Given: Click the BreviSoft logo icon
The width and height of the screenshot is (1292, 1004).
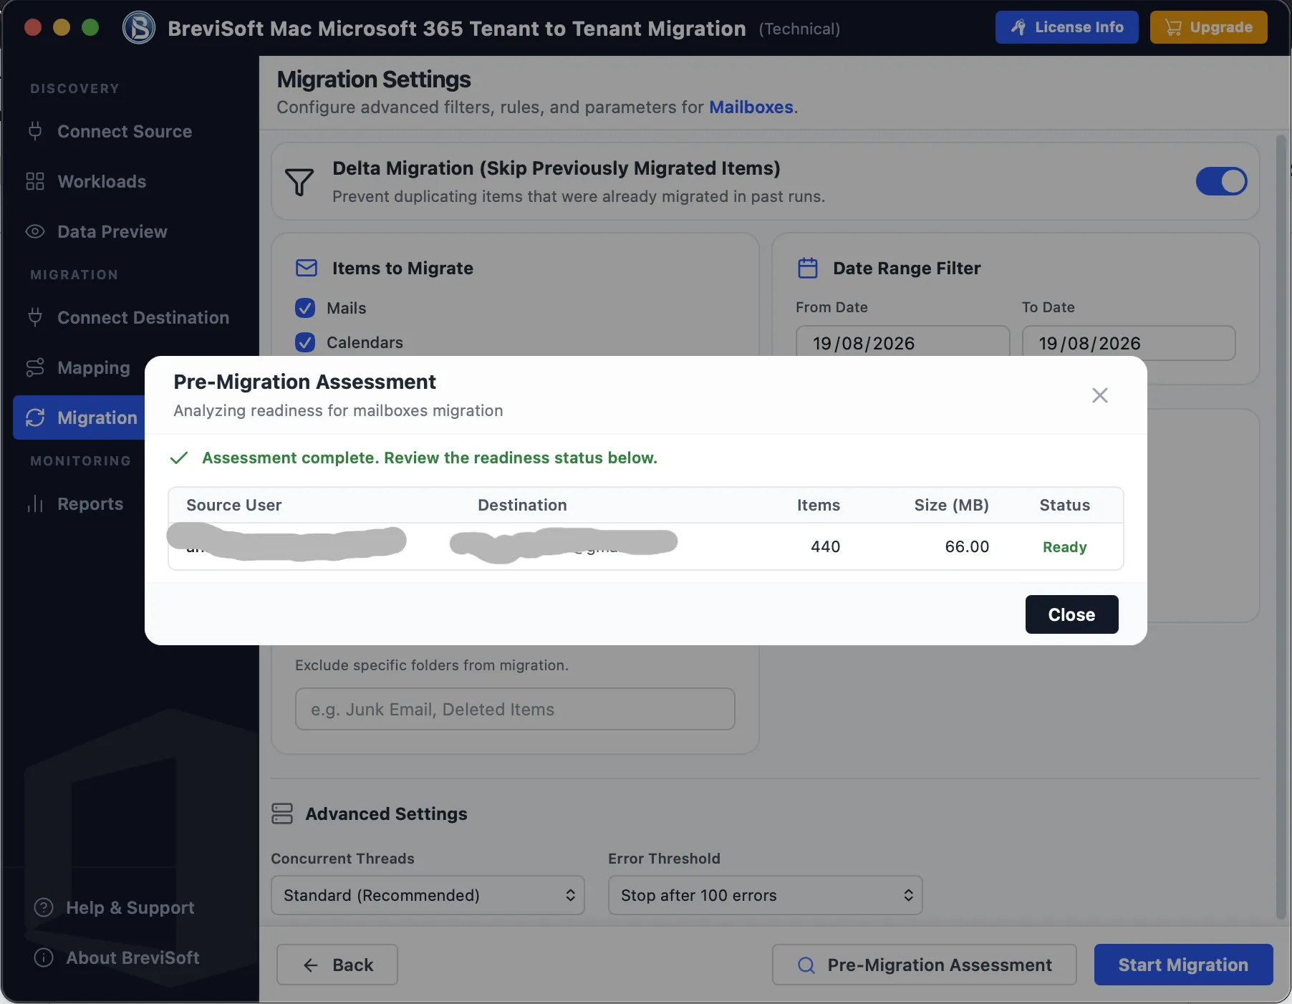Looking at the screenshot, I should tap(139, 28).
